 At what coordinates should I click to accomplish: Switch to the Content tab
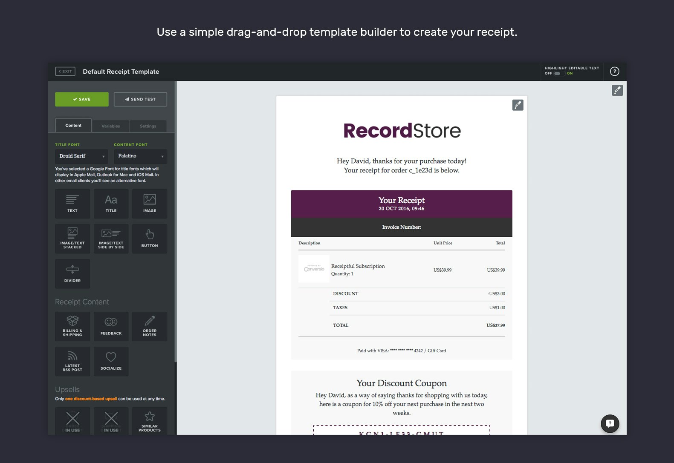(73, 125)
